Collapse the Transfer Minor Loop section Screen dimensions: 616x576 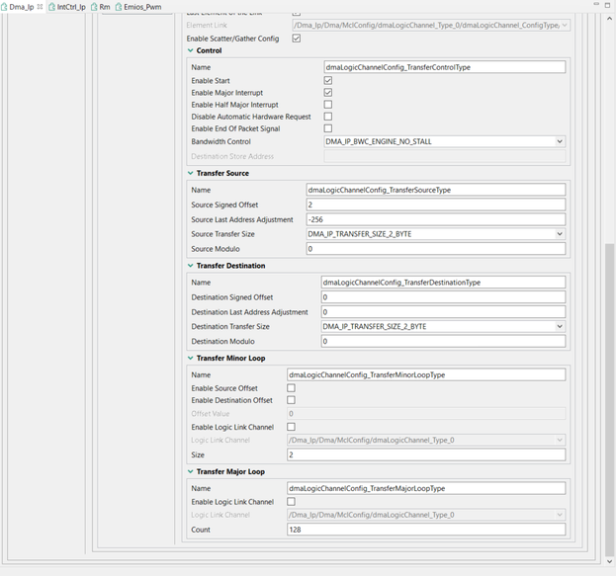click(191, 358)
